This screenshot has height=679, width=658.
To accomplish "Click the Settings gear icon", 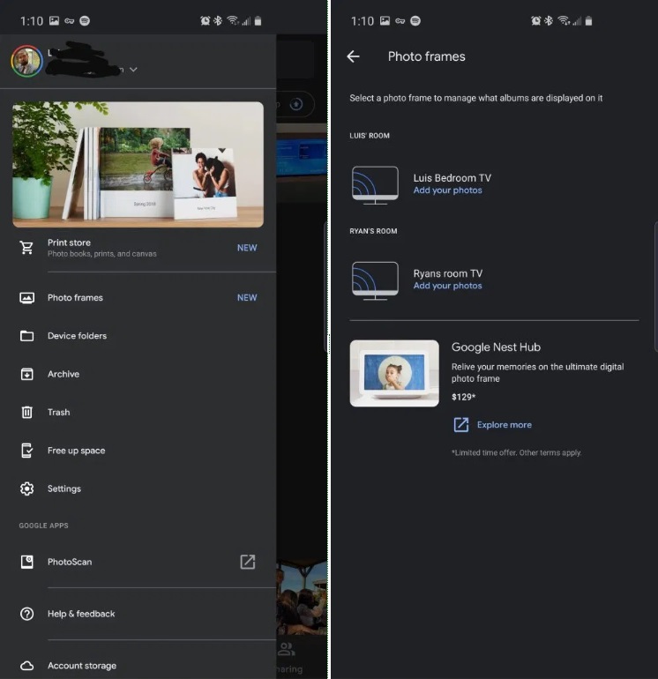I will click(x=26, y=489).
